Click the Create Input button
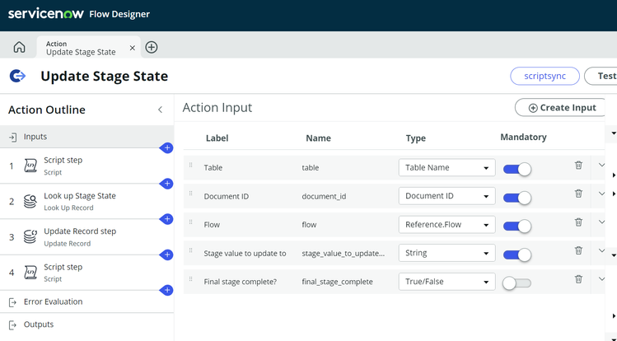Screen dimensions: 617x341 (562, 107)
